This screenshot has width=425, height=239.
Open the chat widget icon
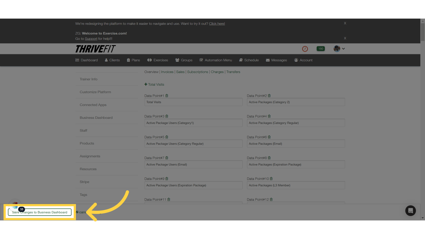410,211
